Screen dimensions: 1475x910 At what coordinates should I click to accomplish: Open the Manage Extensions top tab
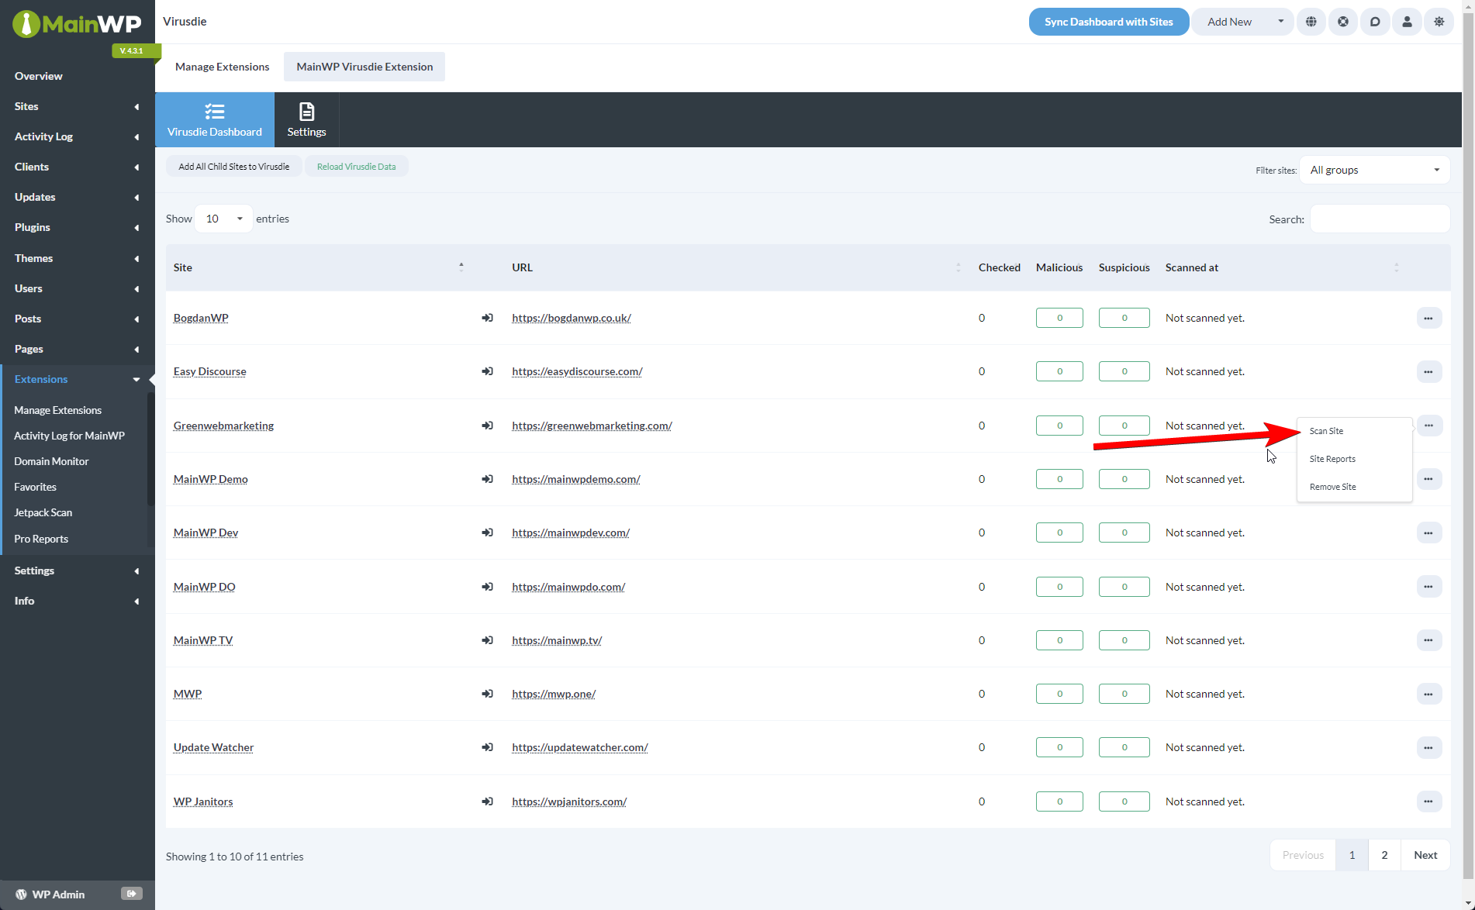pos(223,67)
